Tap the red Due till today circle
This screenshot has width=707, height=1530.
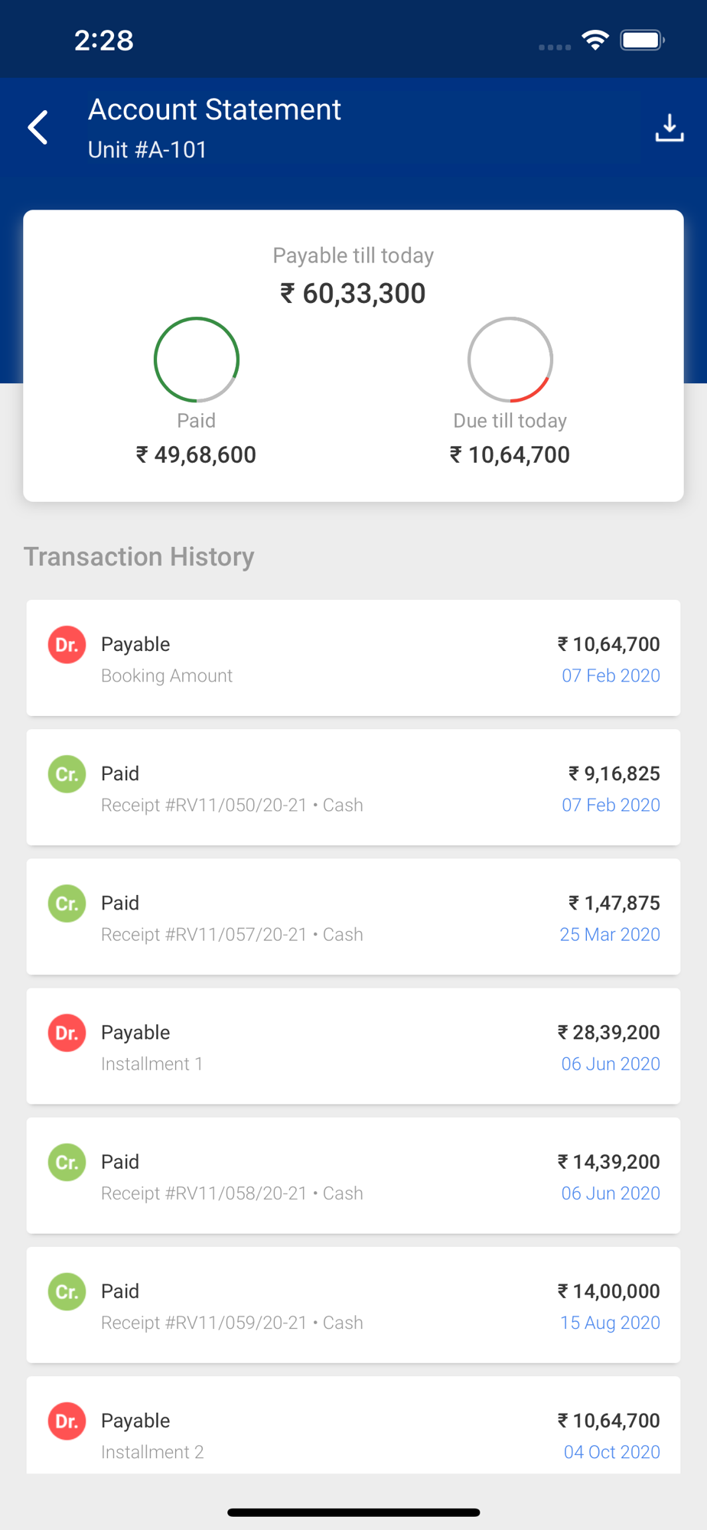point(510,360)
